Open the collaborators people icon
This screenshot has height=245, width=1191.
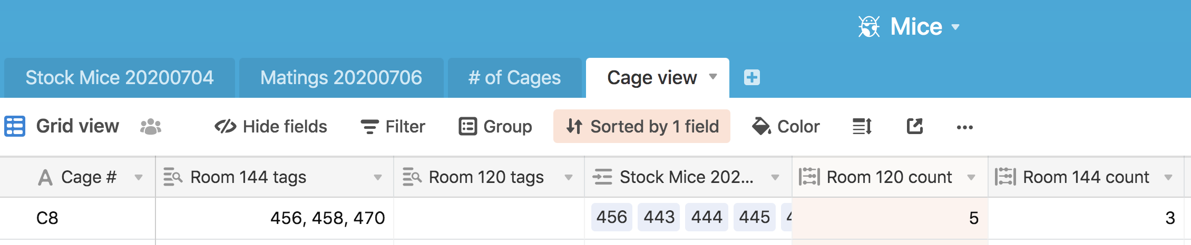click(151, 127)
